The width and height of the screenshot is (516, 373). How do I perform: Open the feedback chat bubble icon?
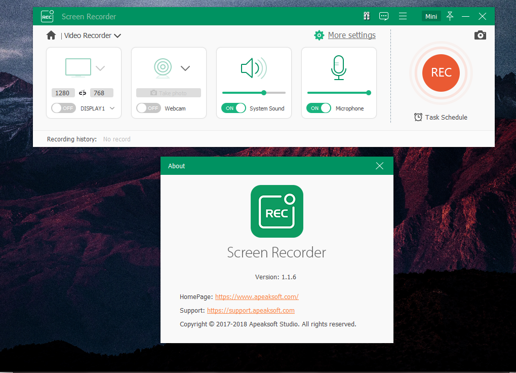[384, 16]
